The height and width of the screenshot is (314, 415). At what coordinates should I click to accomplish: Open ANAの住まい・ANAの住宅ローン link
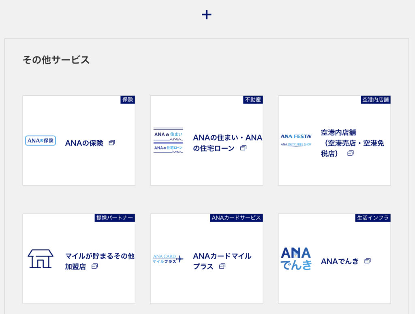tap(227, 143)
